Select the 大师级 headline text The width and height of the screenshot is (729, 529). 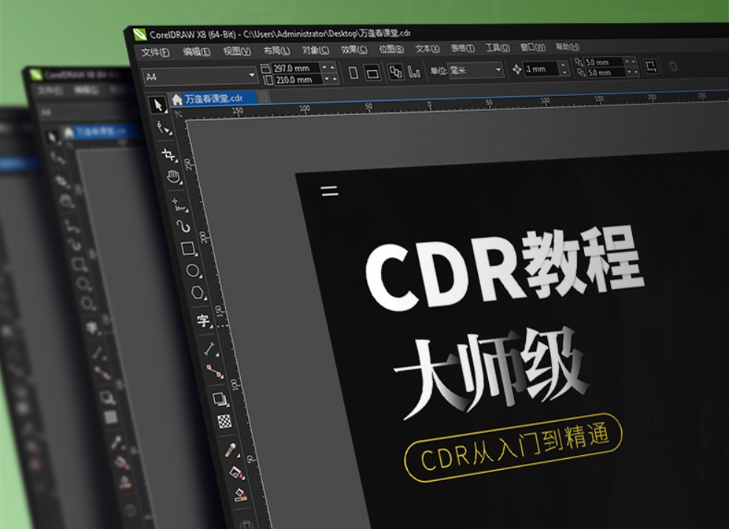(x=491, y=372)
